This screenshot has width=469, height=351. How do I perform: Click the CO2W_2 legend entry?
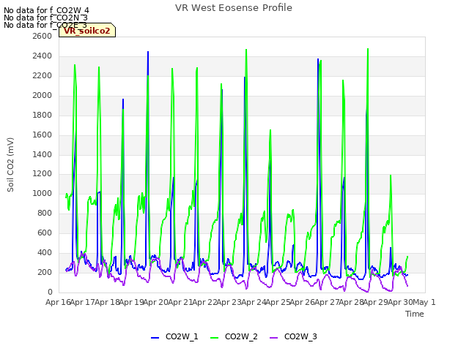tap(234, 336)
